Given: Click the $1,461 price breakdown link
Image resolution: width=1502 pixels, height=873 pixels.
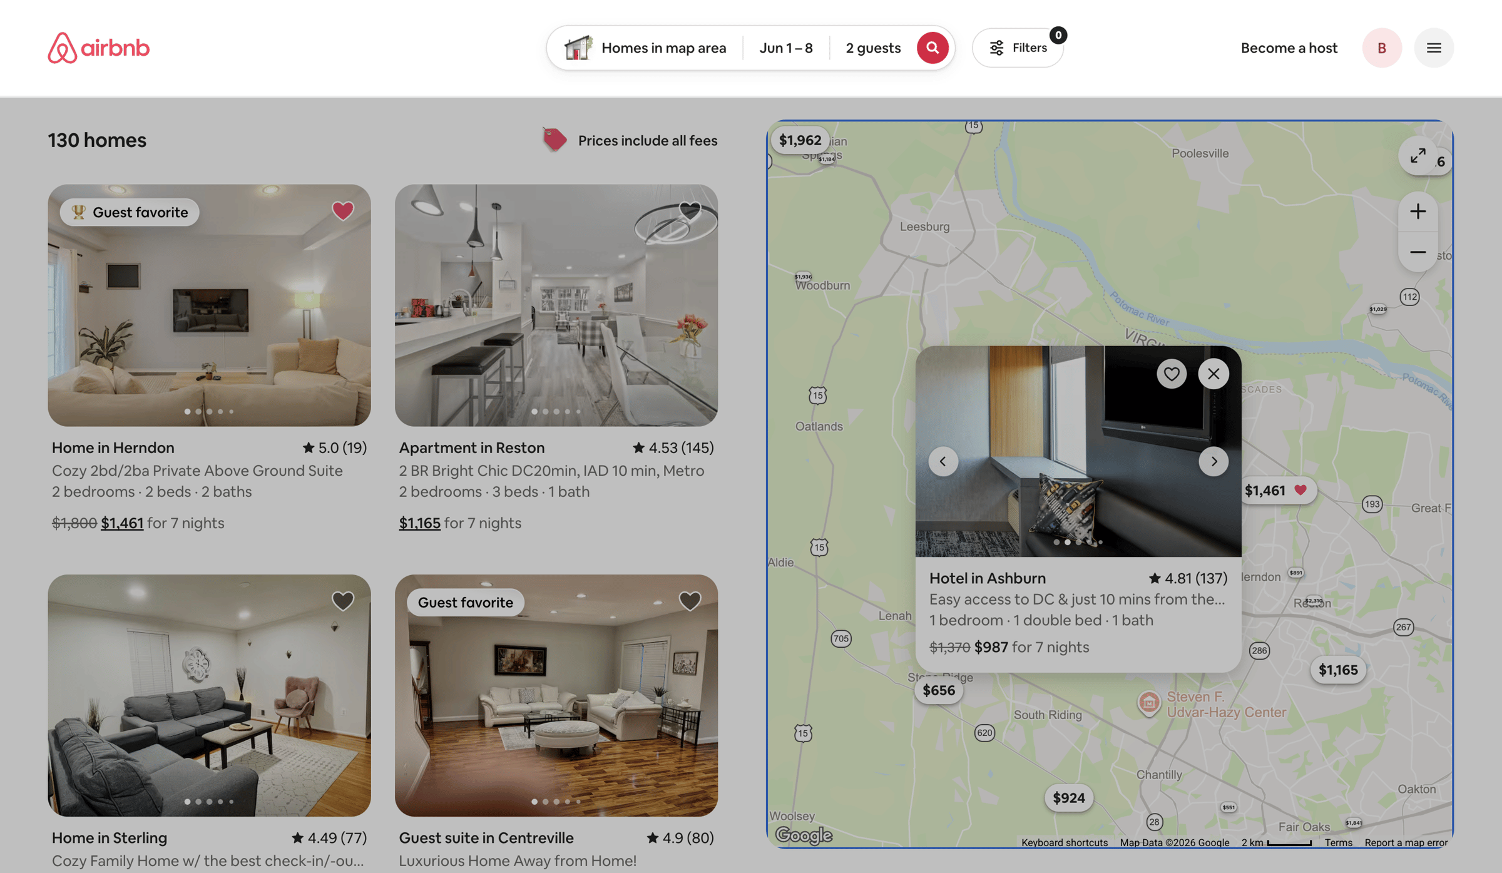Looking at the screenshot, I should tap(122, 523).
